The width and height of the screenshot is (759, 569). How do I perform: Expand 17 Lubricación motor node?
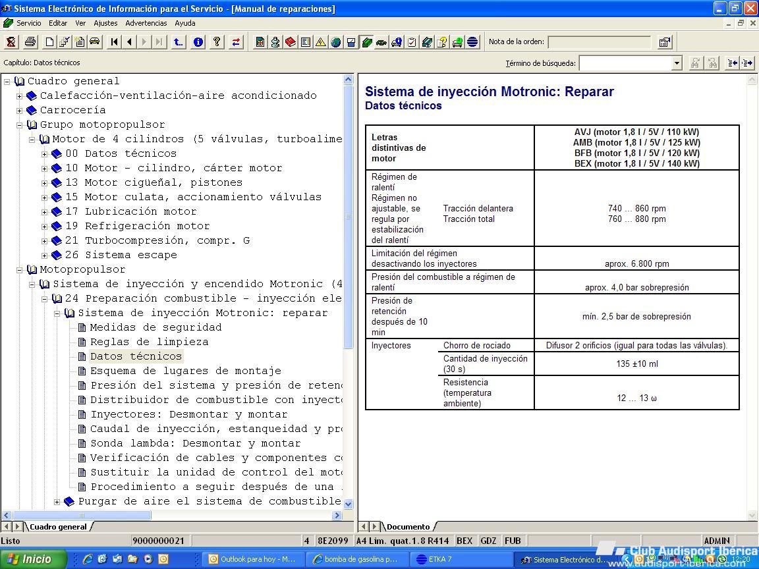pyautogui.click(x=45, y=212)
